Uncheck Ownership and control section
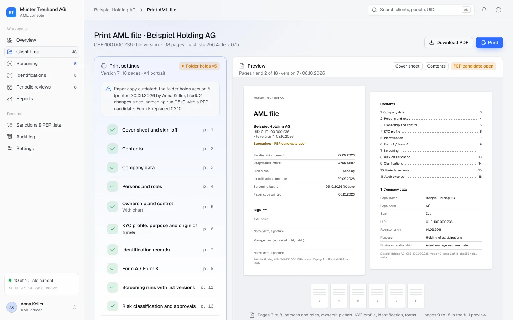The width and height of the screenshot is (513, 320). [x=113, y=207]
